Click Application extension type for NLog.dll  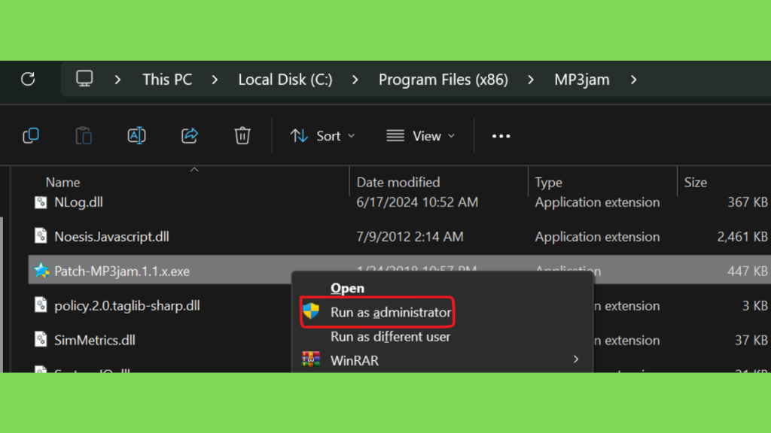tap(597, 202)
